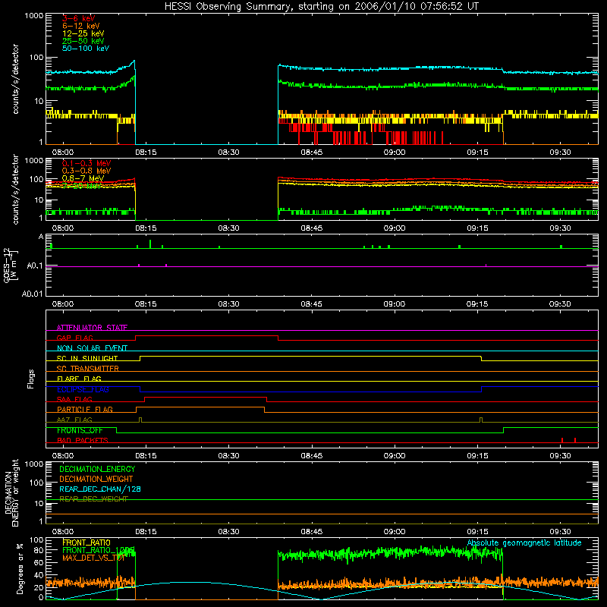Select the SC_TRANSMITTER flag label

coord(88,369)
